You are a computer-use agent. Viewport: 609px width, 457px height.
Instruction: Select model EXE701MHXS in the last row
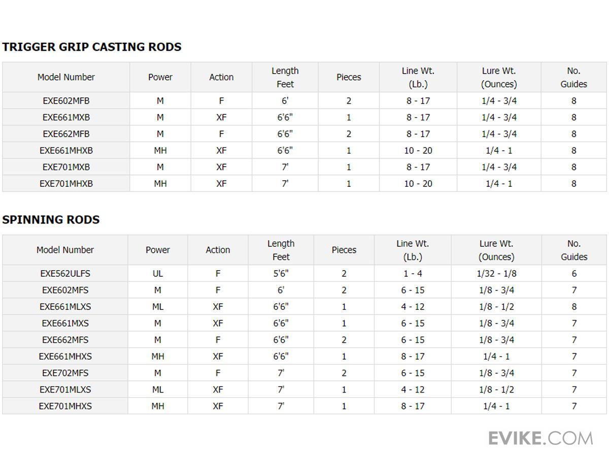[x=65, y=406]
